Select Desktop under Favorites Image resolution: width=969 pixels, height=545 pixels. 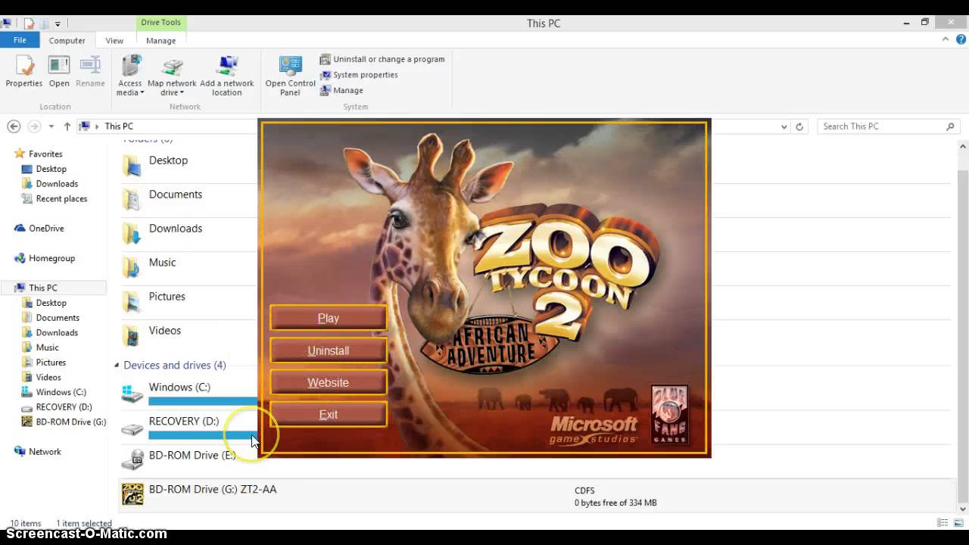(x=51, y=169)
